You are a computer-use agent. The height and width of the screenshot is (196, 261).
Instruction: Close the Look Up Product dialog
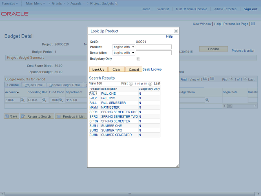coord(176,31)
